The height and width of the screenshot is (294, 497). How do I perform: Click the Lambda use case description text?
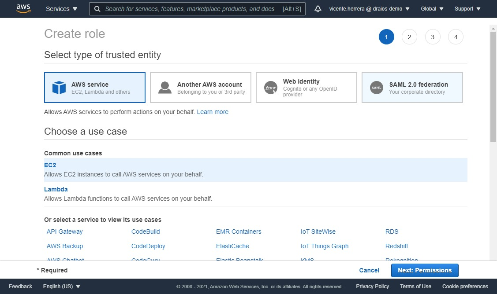point(128,199)
